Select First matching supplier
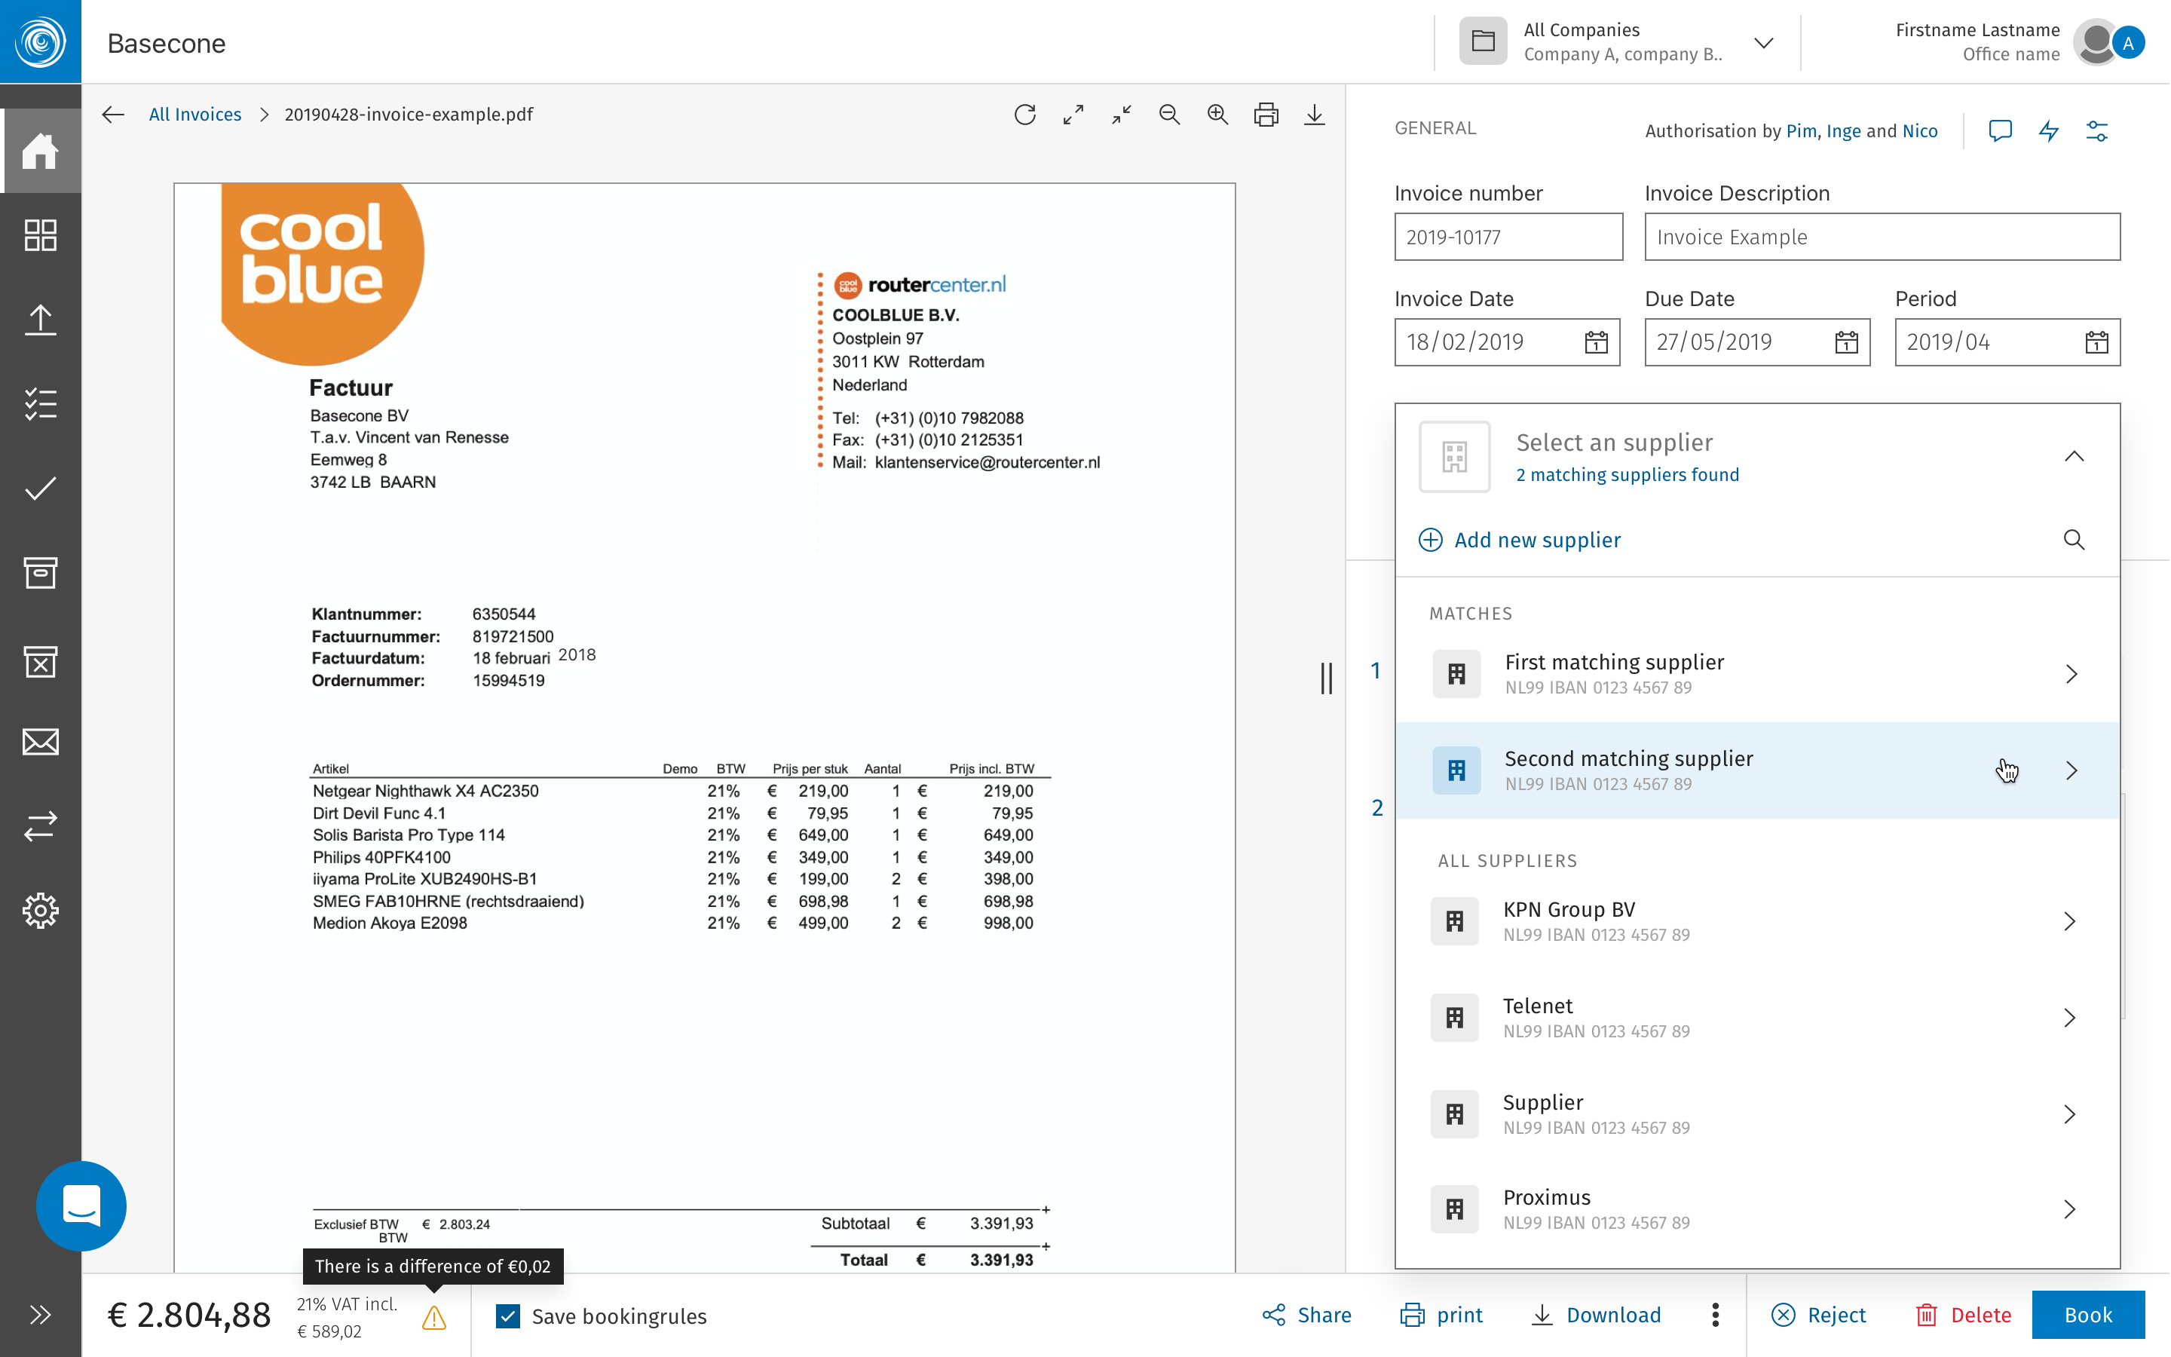2171x1357 pixels. click(x=1757, y=674)
